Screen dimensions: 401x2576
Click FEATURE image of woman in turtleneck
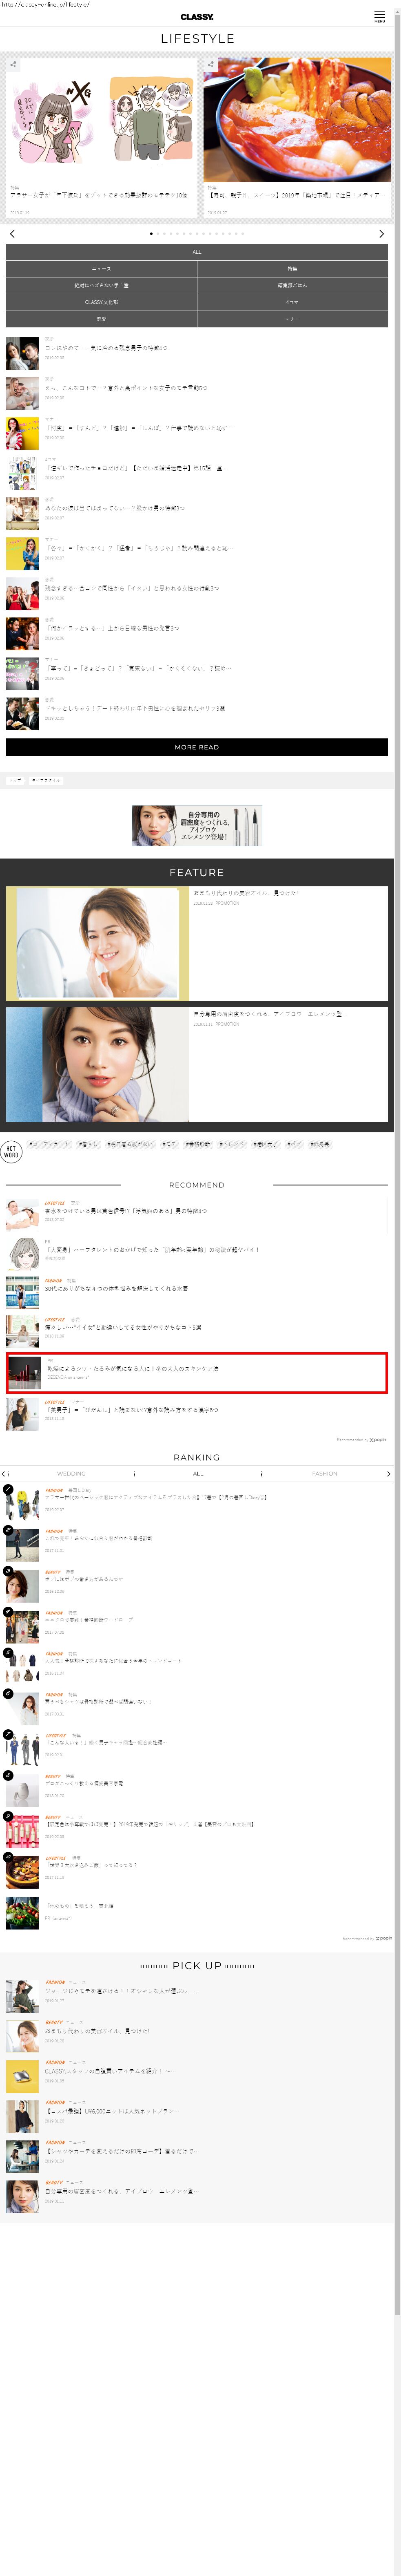(x=98, y=1064)
